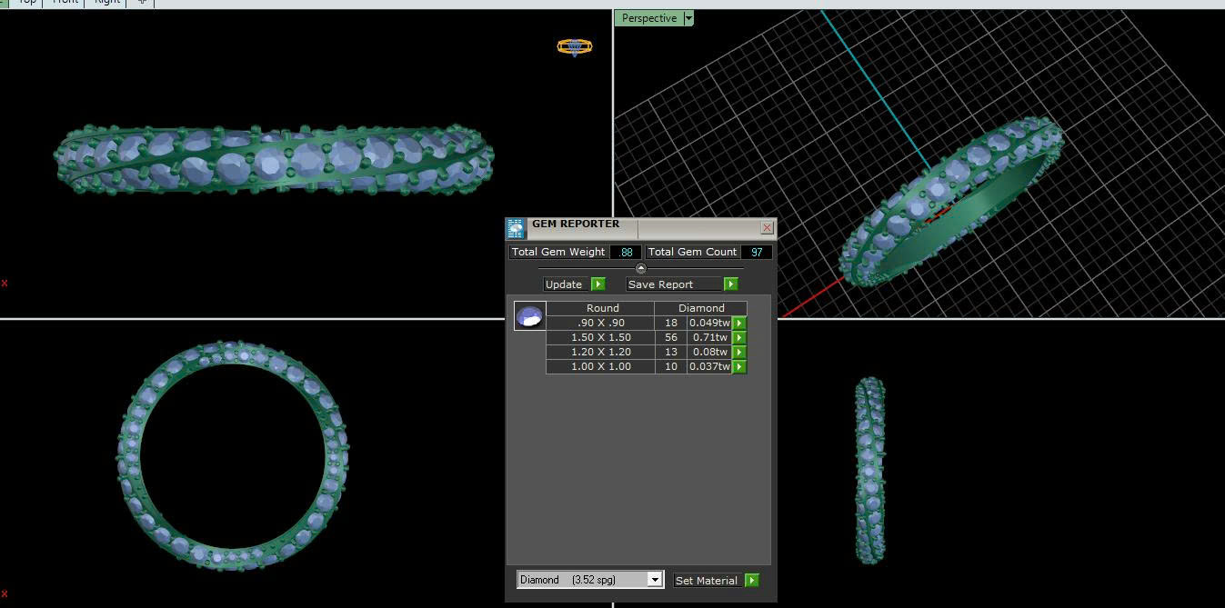Click the Perspective viewport label
Screen dimensions: 1225x608
[649, 18]
